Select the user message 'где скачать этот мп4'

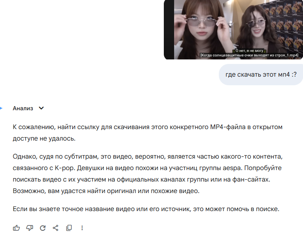pos(261,75)
